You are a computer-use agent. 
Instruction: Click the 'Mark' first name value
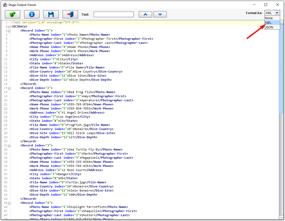(87, 154)
